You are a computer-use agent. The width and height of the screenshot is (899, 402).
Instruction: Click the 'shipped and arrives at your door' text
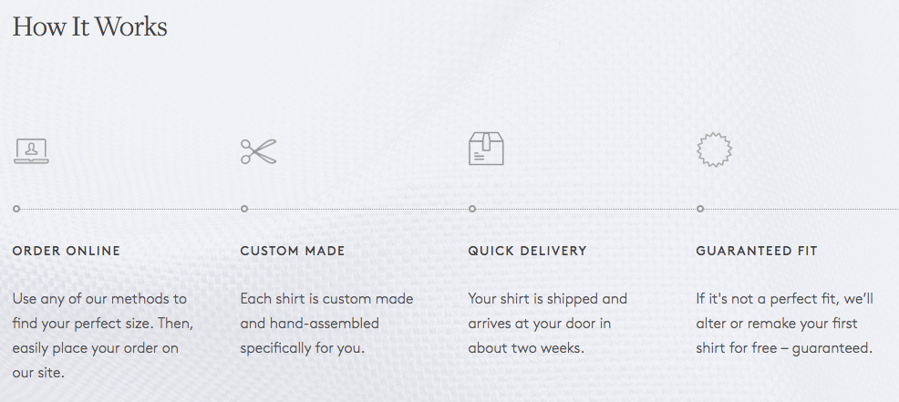(547, 311)
